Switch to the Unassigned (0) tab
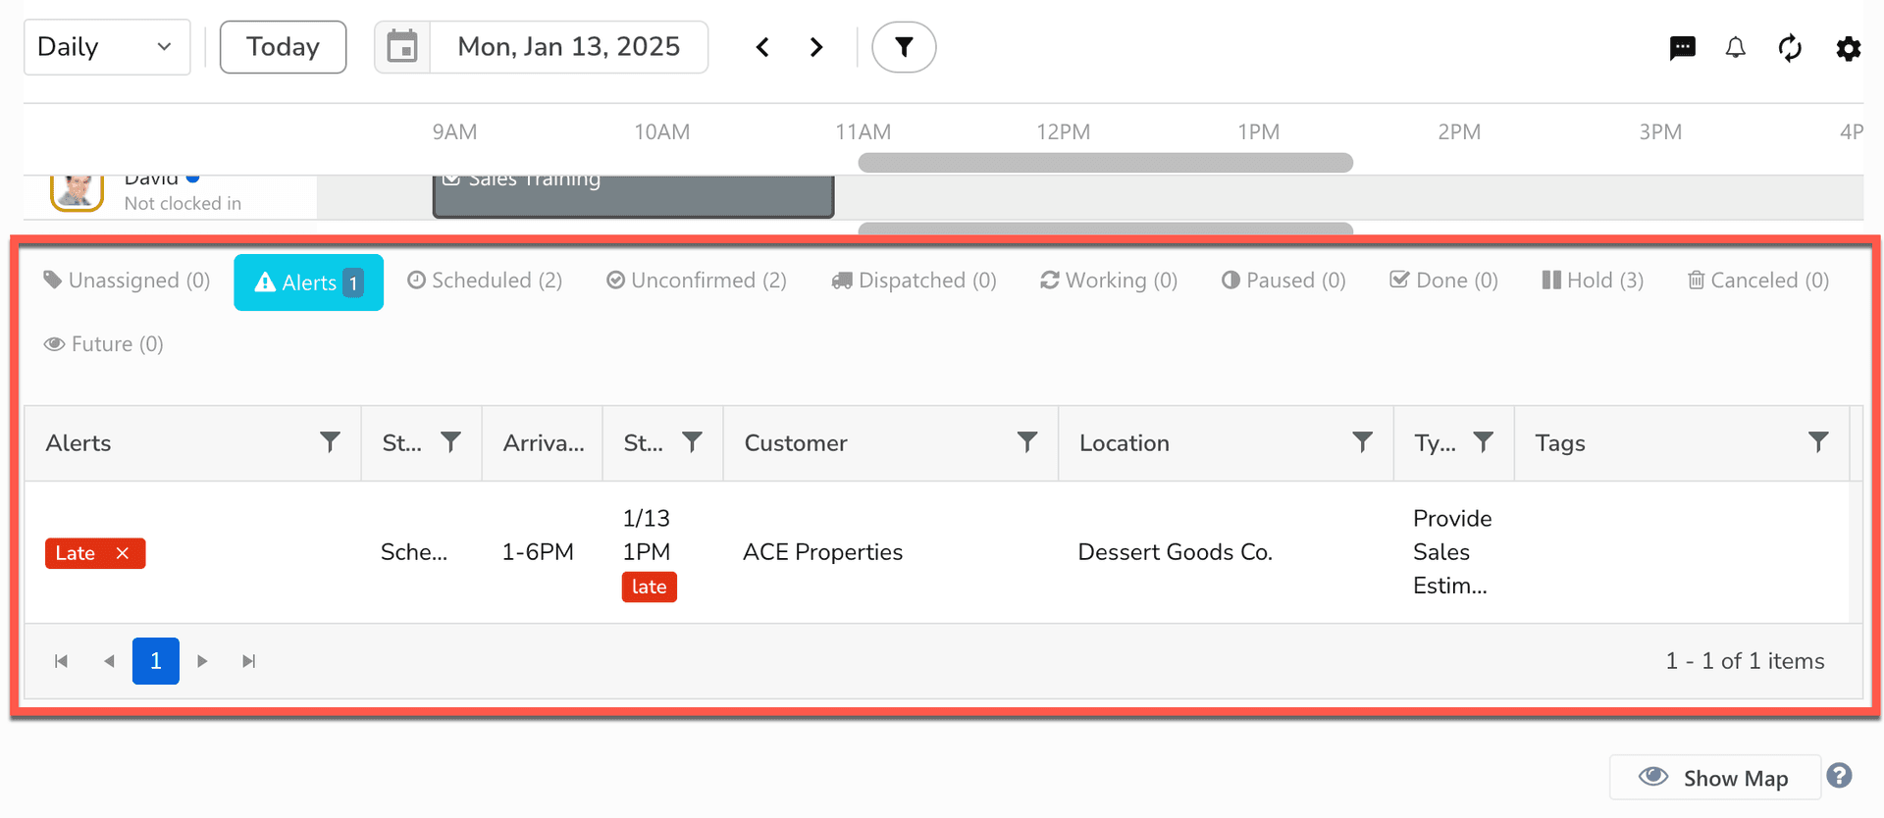The height and width of the screenshot is (818, 1884). tap(127, 281)
